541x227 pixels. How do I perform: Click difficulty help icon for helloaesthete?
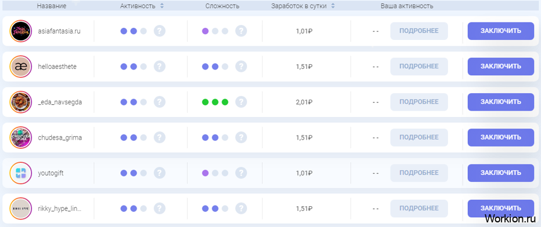241,67
